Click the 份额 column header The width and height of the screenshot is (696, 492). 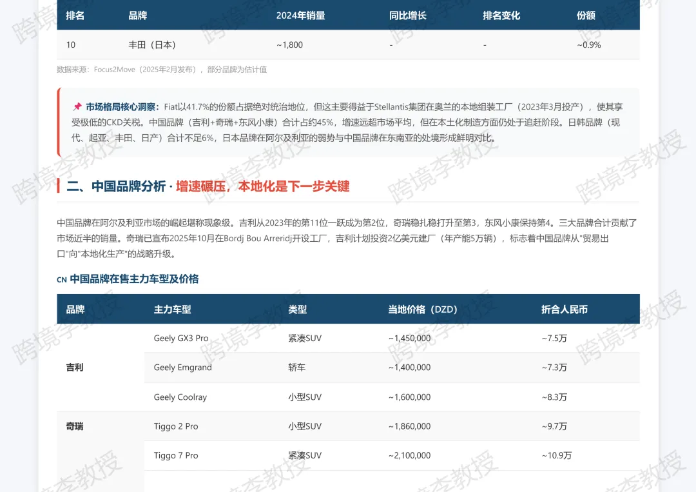[x=585, y=15]
